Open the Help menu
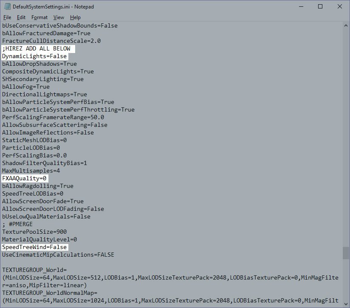 [75, 17]
